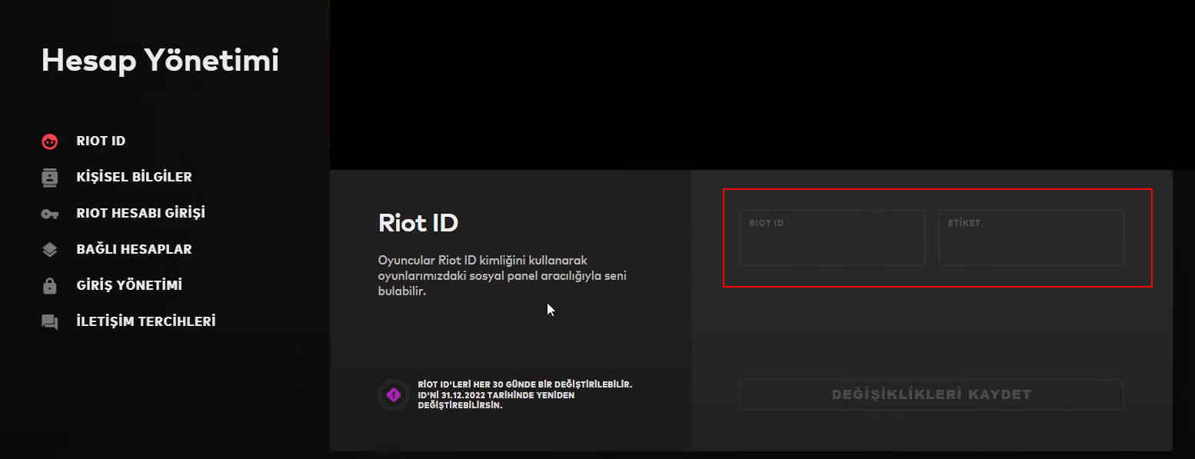Screen dimensions: 1195x459
Task: Click the large Riot ID panel title
Action: 418,223
